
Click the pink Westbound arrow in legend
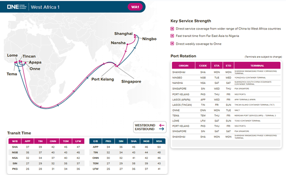click(x=162, y=125)
